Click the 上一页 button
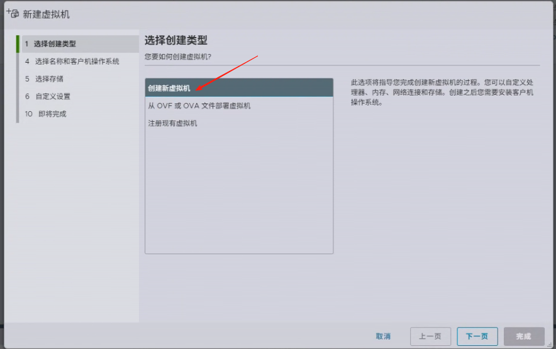The image size is (556, 349). pyautogui.click(x=430, y=336)
